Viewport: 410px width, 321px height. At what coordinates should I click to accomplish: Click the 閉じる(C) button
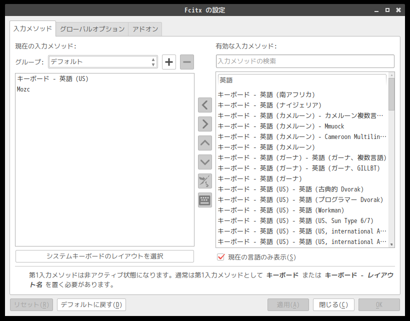(333, 305)
